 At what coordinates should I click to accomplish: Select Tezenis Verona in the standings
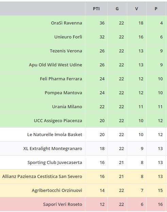coord(66,51)
